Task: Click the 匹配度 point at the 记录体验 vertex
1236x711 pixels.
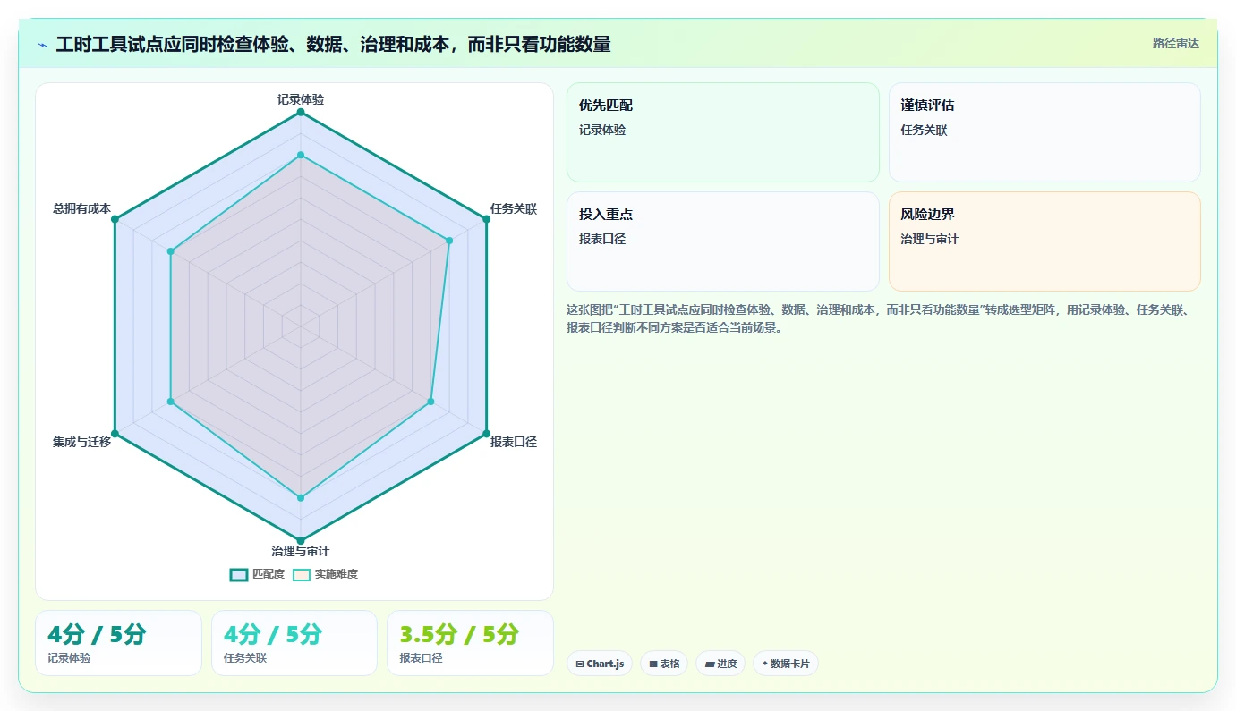Action: [x=301, y=112]
